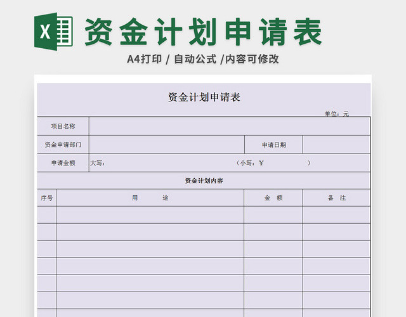Click the empty field beside 申请日期
This screenshot has width=406, height=317.
pos(336,145)
